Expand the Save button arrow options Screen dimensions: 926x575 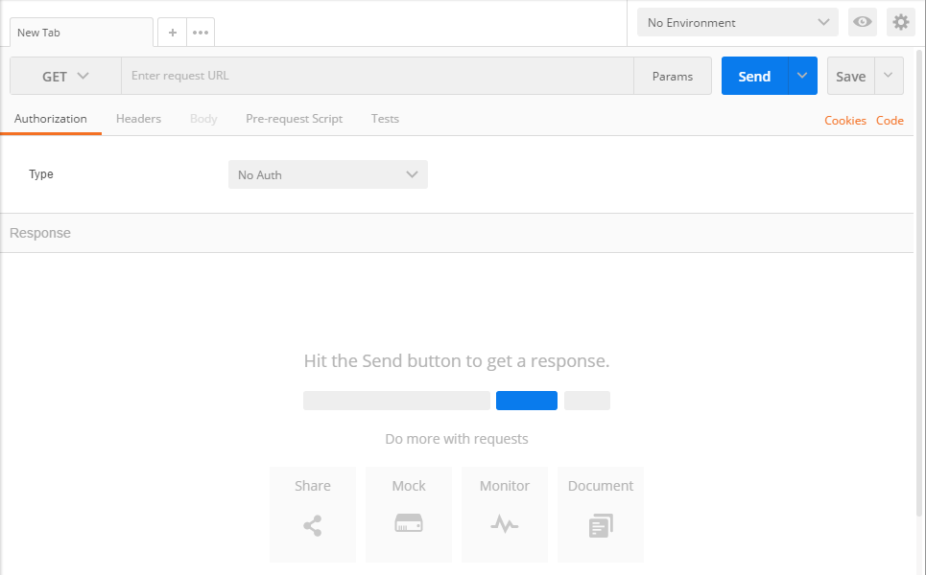(x=889, y=76)
